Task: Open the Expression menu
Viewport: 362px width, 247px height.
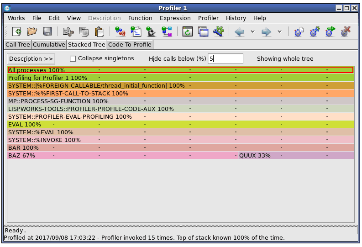Action: [175, 18]
